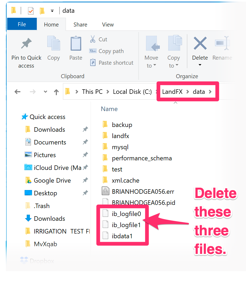246x282 pixels.
Task: Click the Rename icon
Action: (x=222, y=43)
